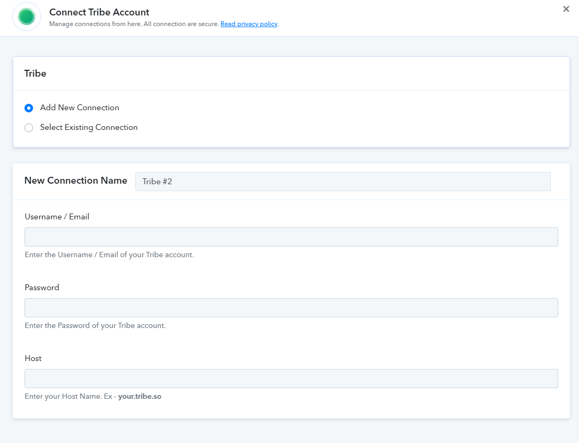Click the New Connection Name label
Image resolution: width=579 pixels, height=443 pixels.
coord(76,181)
